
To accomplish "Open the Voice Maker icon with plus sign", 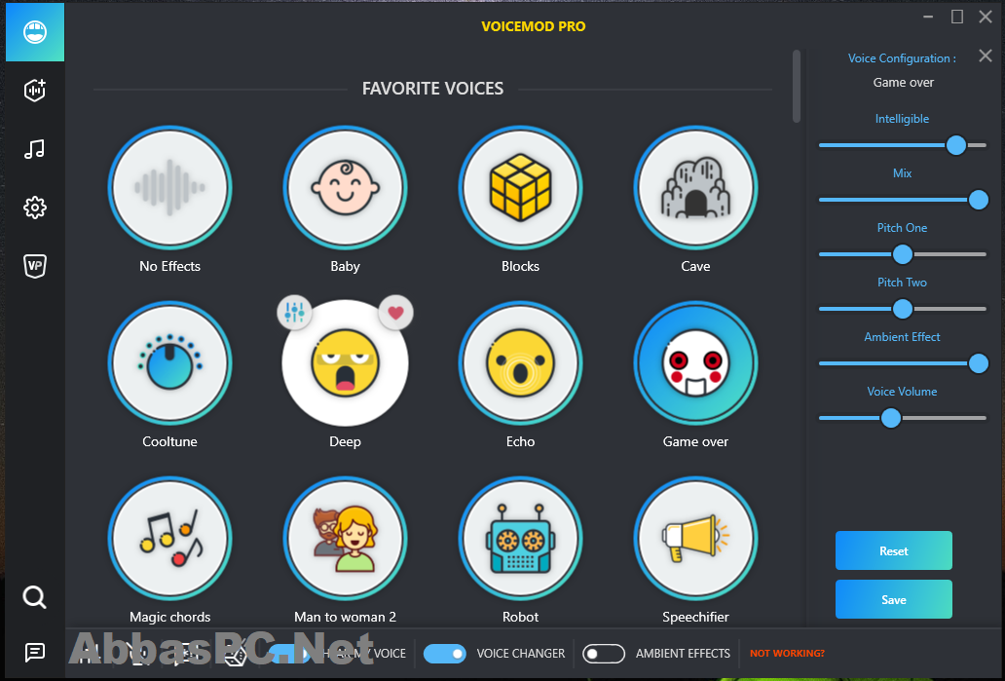I will click(x=35, y=91).
